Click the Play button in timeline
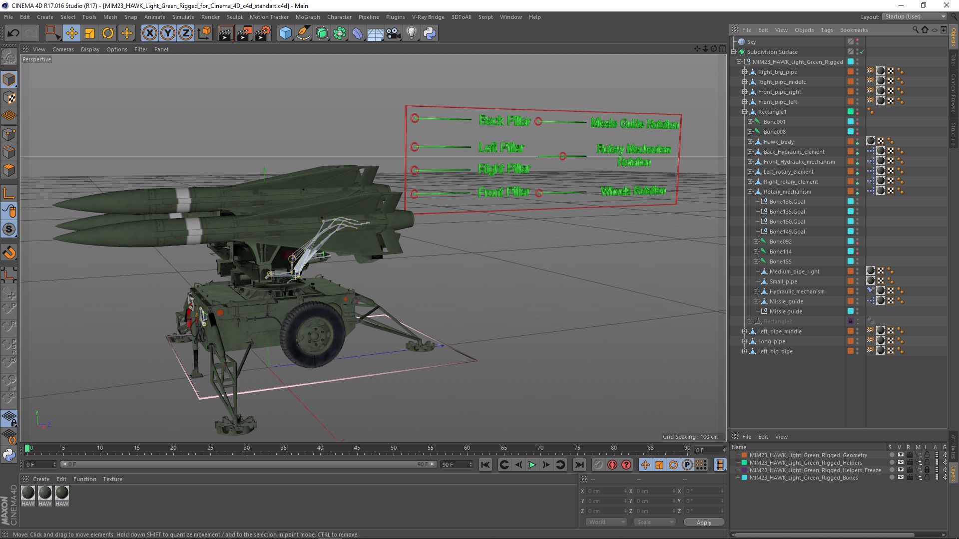The image size is (959, 539). pyautogui.click(x=532, y=465)
